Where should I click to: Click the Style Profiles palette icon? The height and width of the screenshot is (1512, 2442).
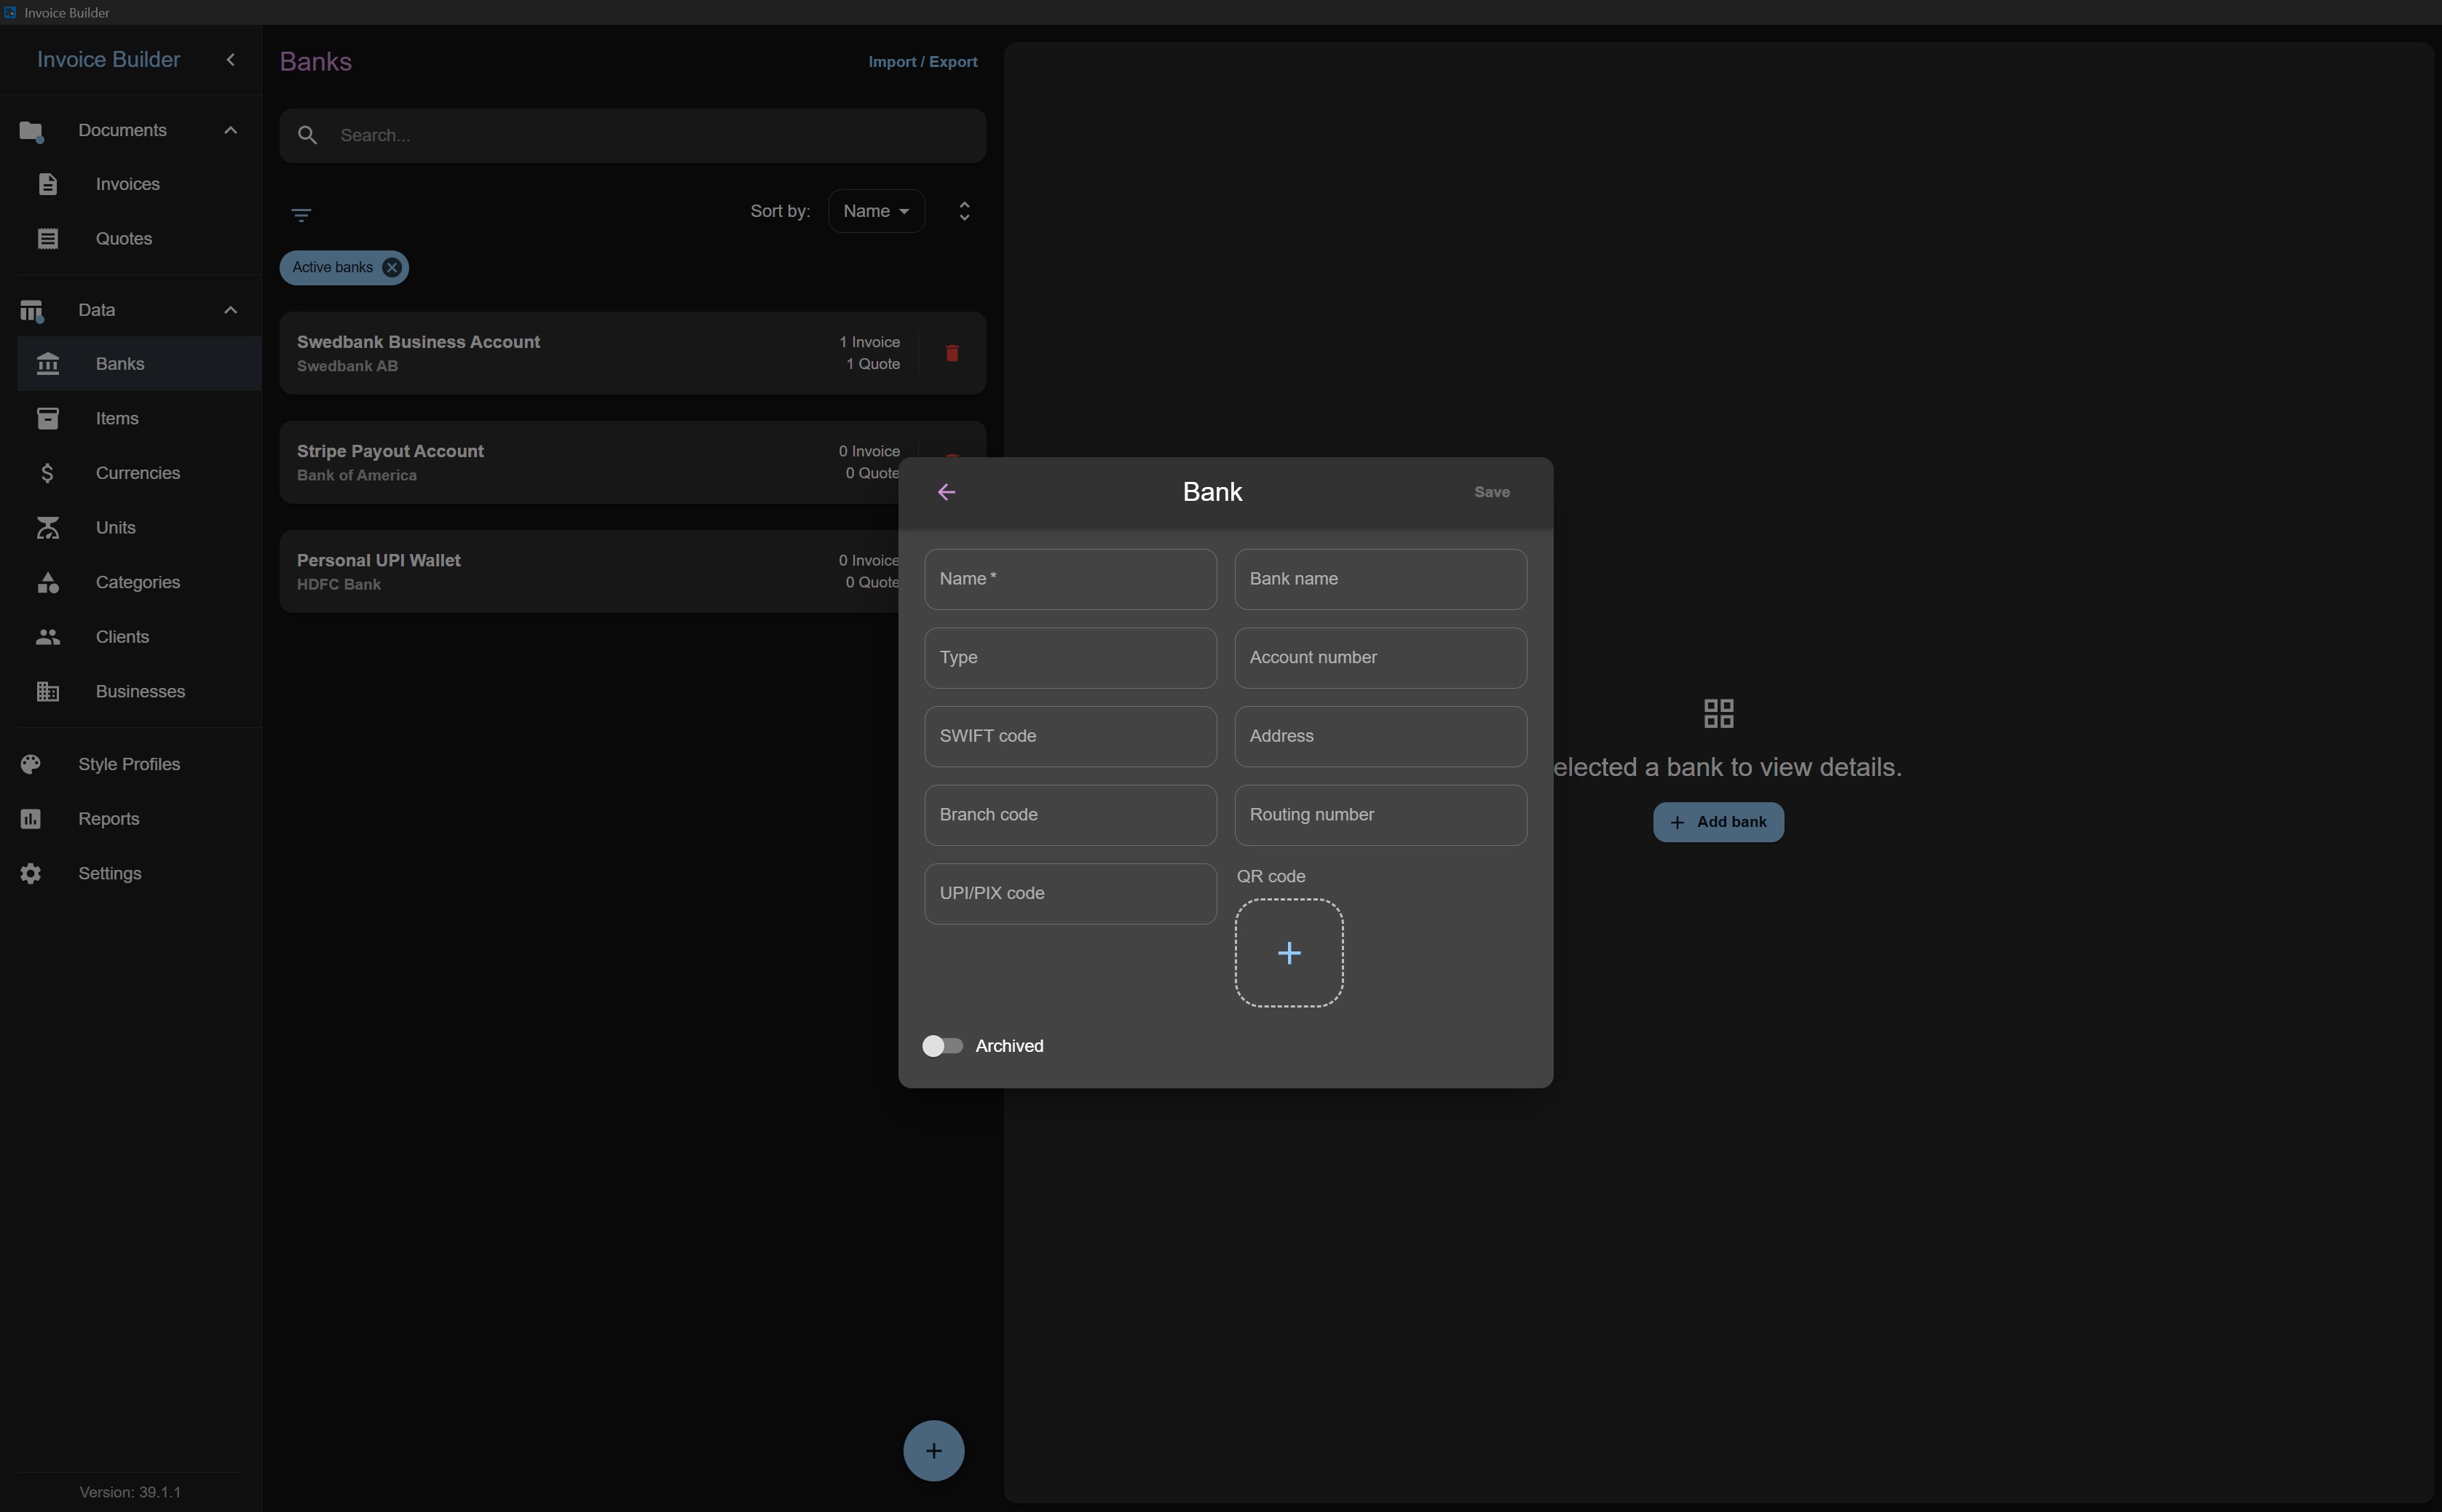click(31, 764)
